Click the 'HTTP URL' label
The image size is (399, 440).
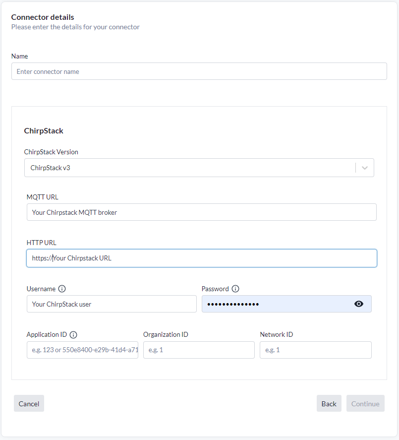[42, 243]
